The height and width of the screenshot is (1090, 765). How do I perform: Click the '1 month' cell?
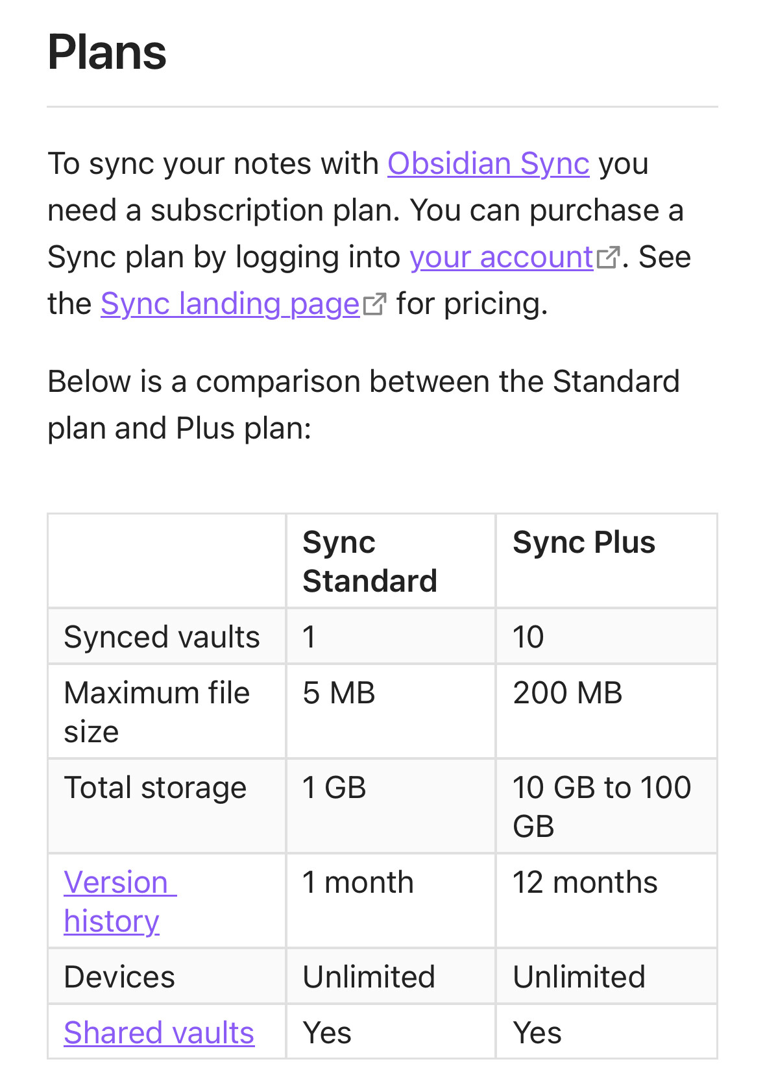click(x=391, y=901)
